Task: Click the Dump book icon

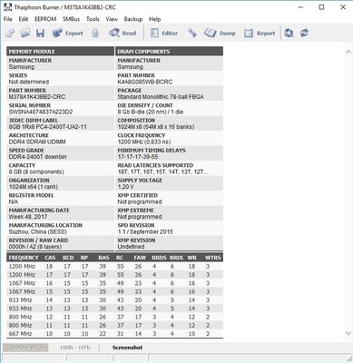Action: tap(210, 33)
